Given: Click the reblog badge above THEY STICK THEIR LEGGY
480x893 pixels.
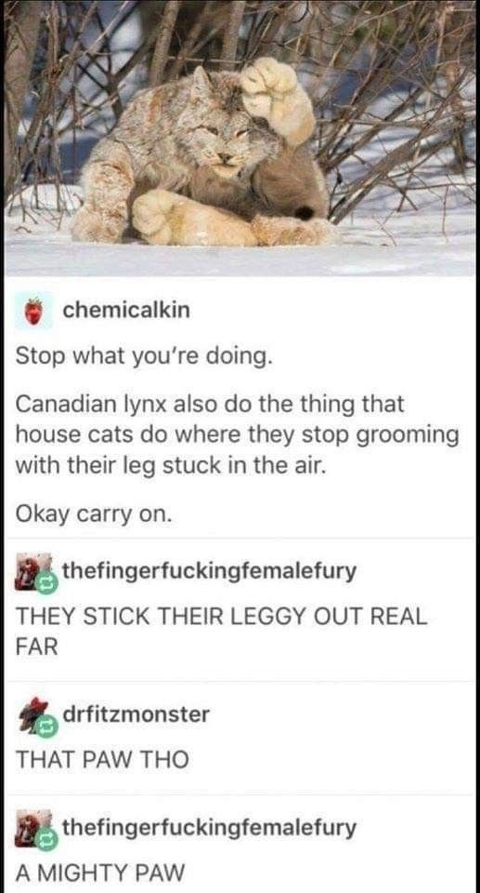Looking at the screenshot, I should [46, 582].
